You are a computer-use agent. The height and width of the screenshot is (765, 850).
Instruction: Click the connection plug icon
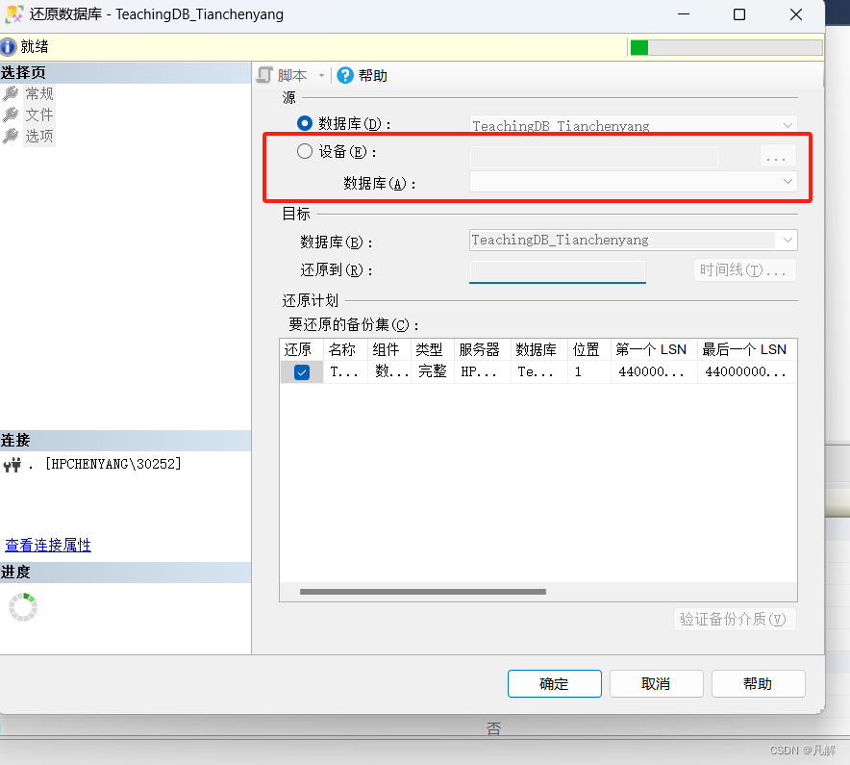(12, 465)
